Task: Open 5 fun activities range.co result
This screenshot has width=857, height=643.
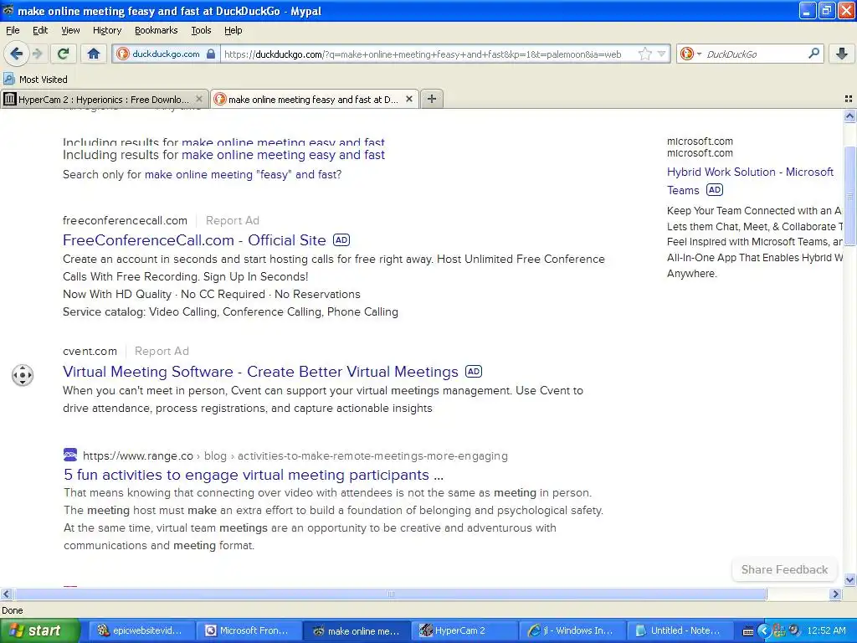Action: 254,475
